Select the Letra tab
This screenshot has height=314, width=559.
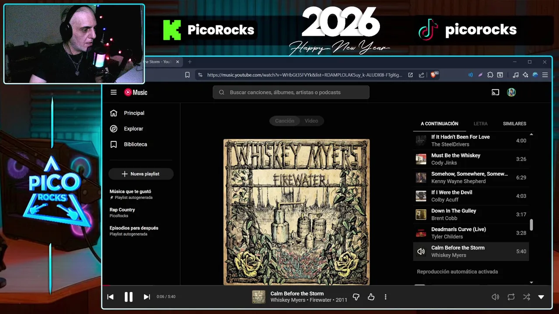coord(480,124)
